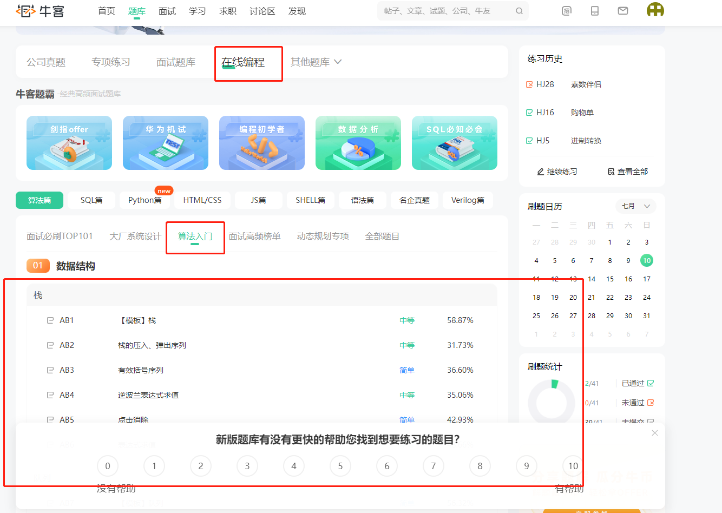Open history item 素数伴侣
The height and width of the screenshot is (513, 722).
tap(586, 84)
